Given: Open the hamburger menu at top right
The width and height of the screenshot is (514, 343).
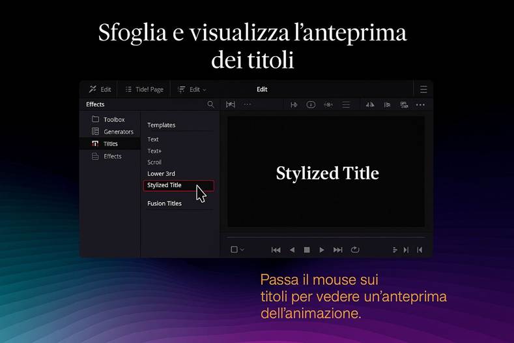Looking at the screenshot, I should pos(423,89).
